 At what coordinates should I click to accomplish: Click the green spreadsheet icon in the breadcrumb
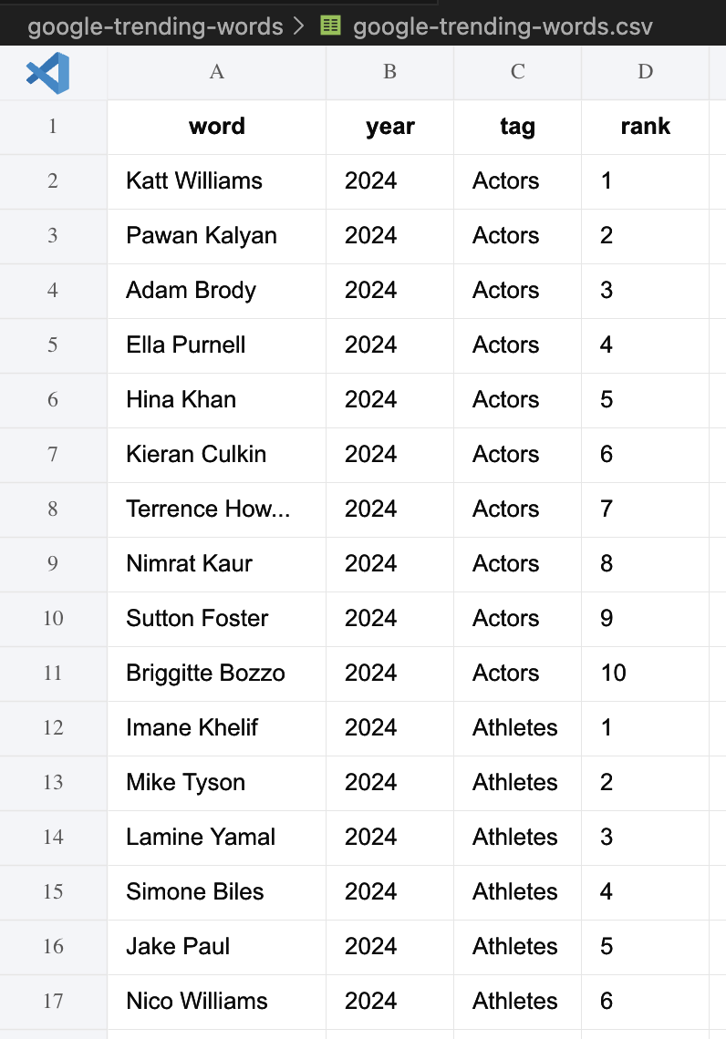[329, 26]
